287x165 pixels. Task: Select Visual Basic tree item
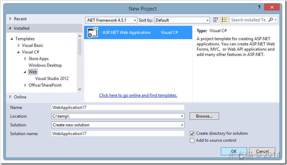point(33,45)
